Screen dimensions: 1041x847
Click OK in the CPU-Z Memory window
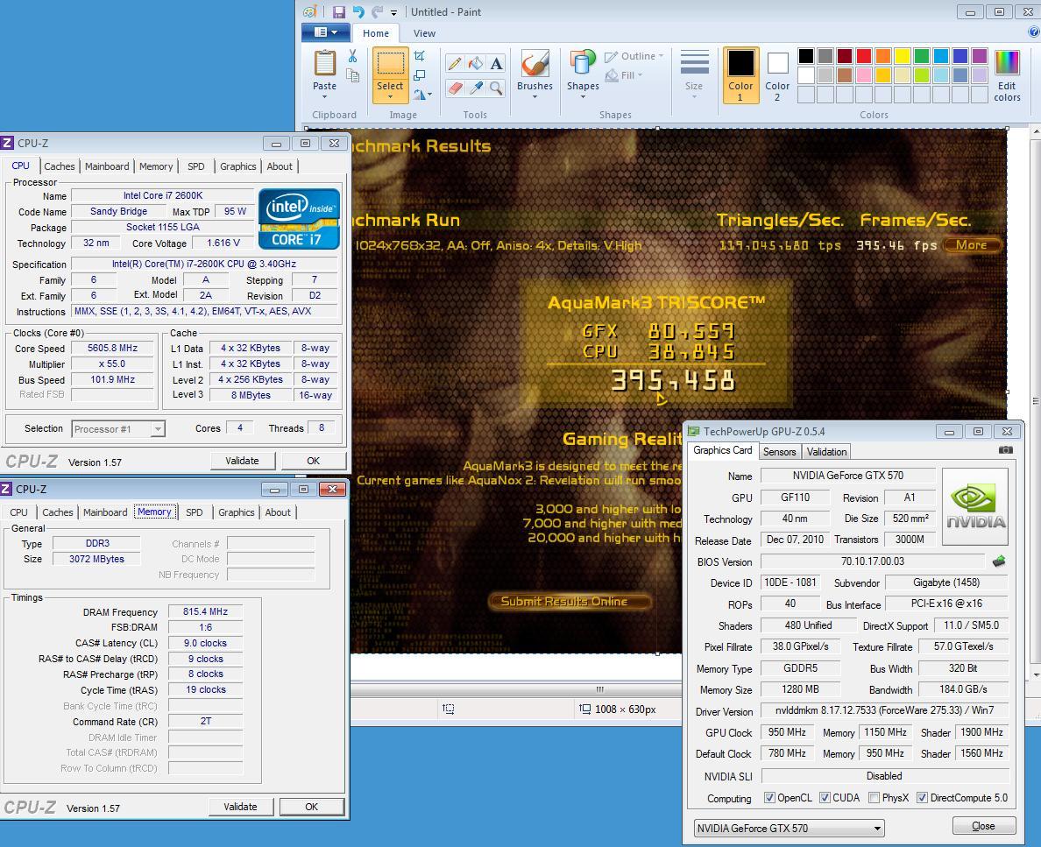pos(311,807)
